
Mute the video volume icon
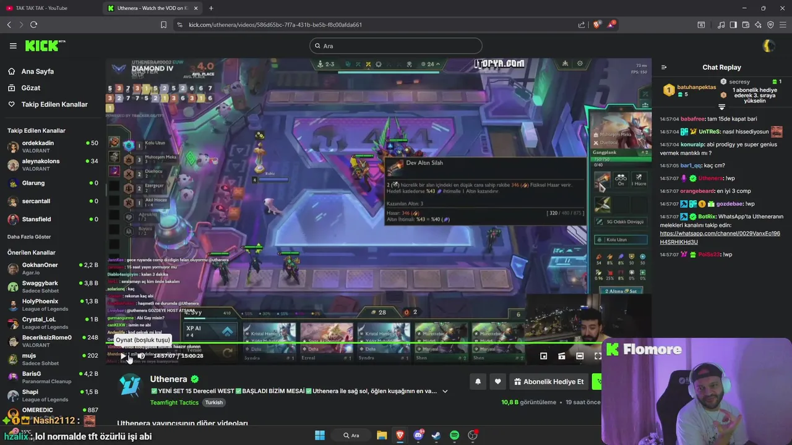pyautogui.click(x=141, y=356)
